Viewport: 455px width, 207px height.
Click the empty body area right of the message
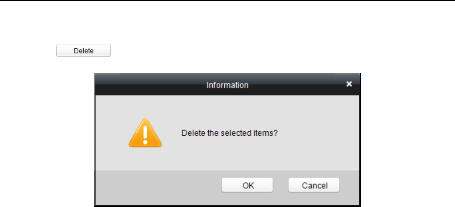point(319,133)
